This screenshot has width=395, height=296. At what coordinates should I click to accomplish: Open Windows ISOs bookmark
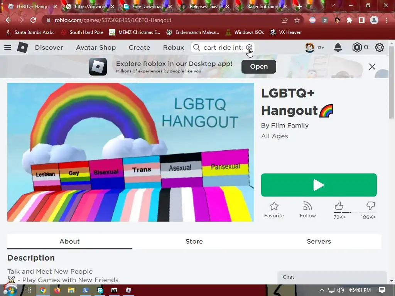point(245,32)
